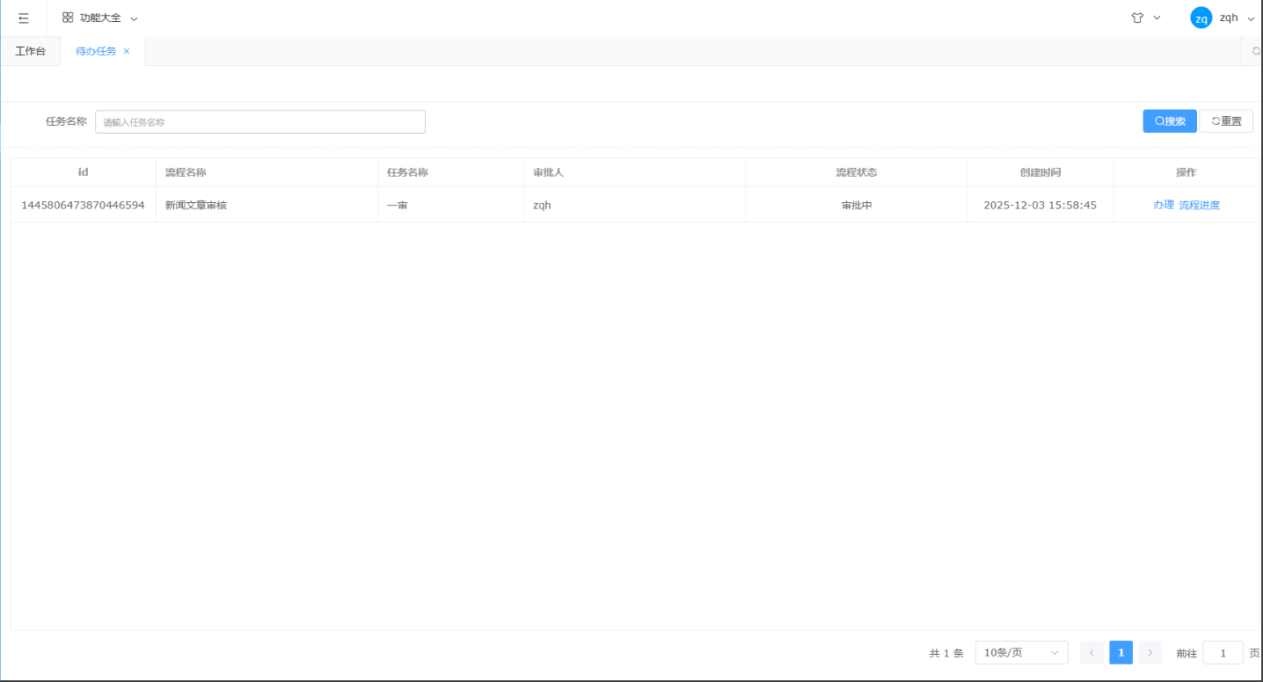
Task: Select the 待办任务 tab
Action: (x=96, y=51)
